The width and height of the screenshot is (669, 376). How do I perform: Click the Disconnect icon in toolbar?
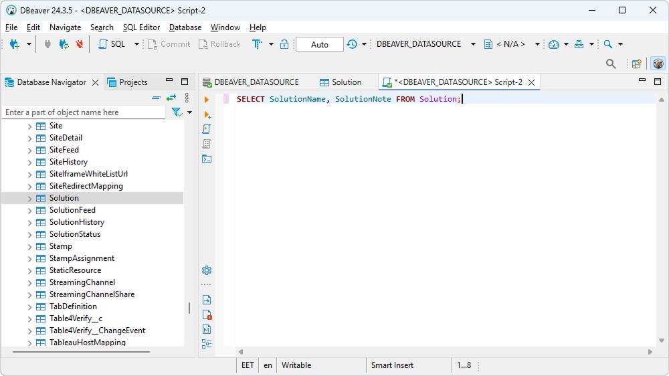click(x=80, y=44)
